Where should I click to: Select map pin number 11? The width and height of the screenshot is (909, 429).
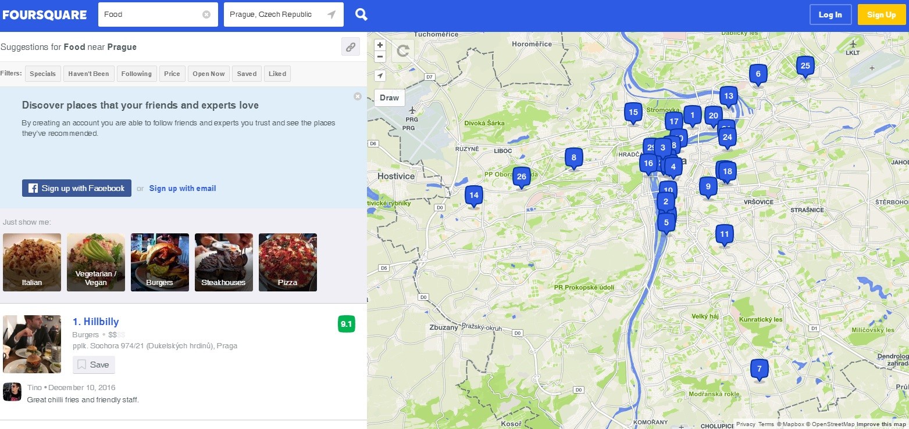pyautogui.click(x=724, y=235)
